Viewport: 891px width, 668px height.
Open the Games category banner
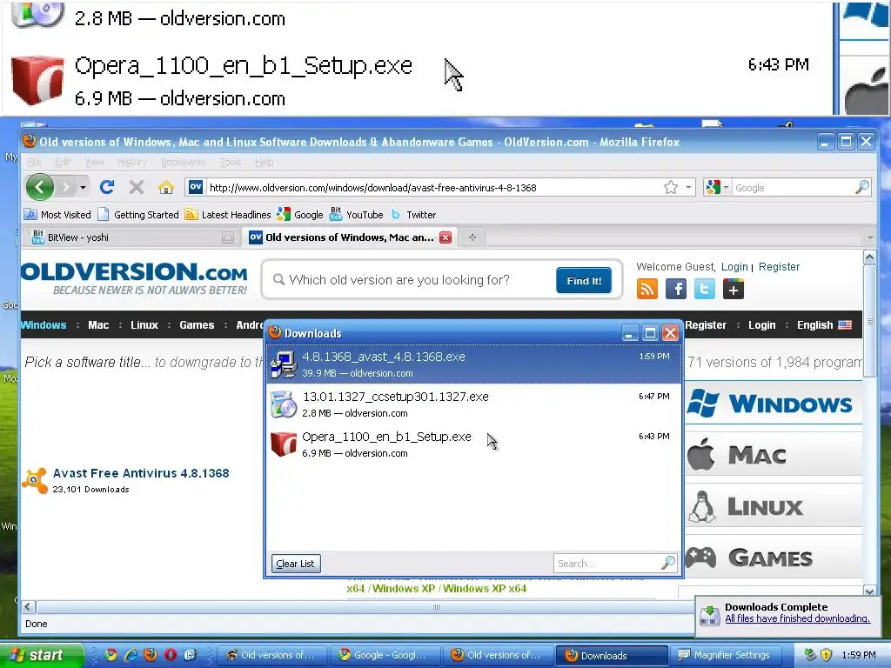coord(773,558)
